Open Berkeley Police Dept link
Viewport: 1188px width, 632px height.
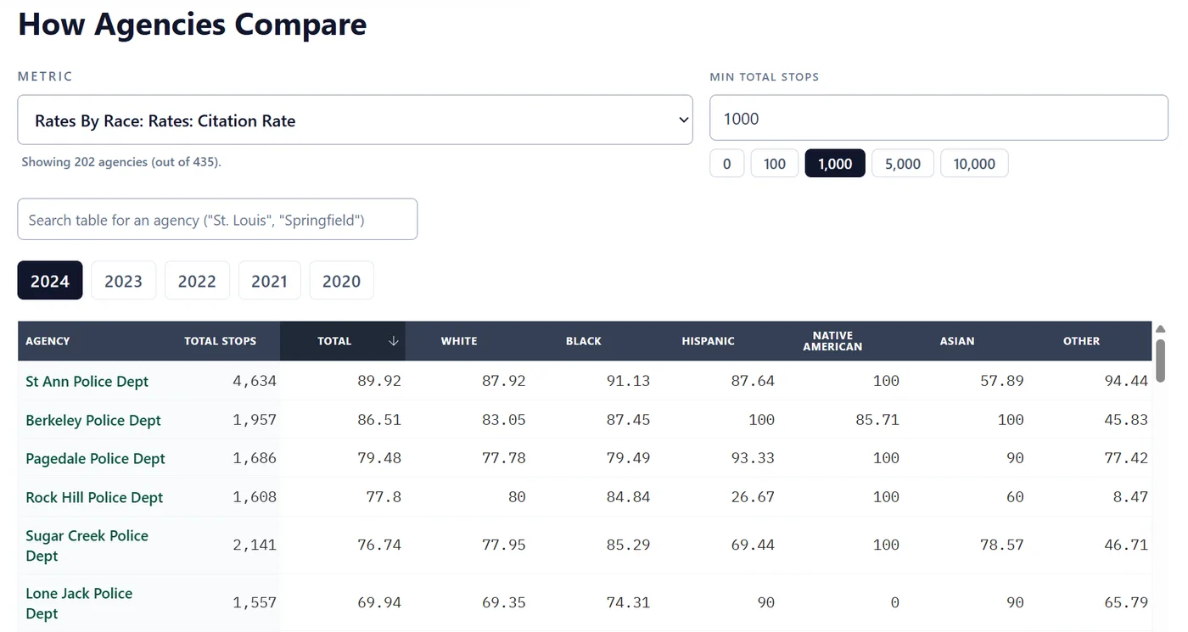93,421
